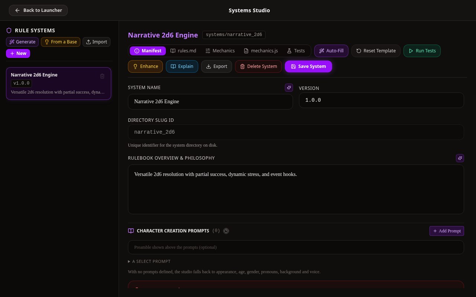Switch to the Mechanics tab
This screenshot has width=476, height=297.
220,51
